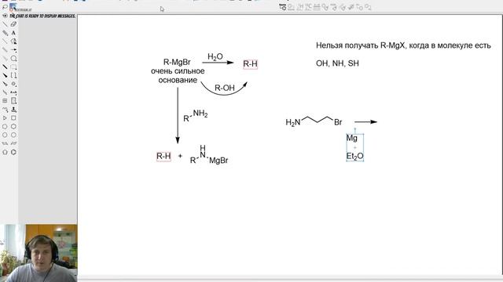Click the presenter webcam video thumbnail

click(x=39, y=253)
